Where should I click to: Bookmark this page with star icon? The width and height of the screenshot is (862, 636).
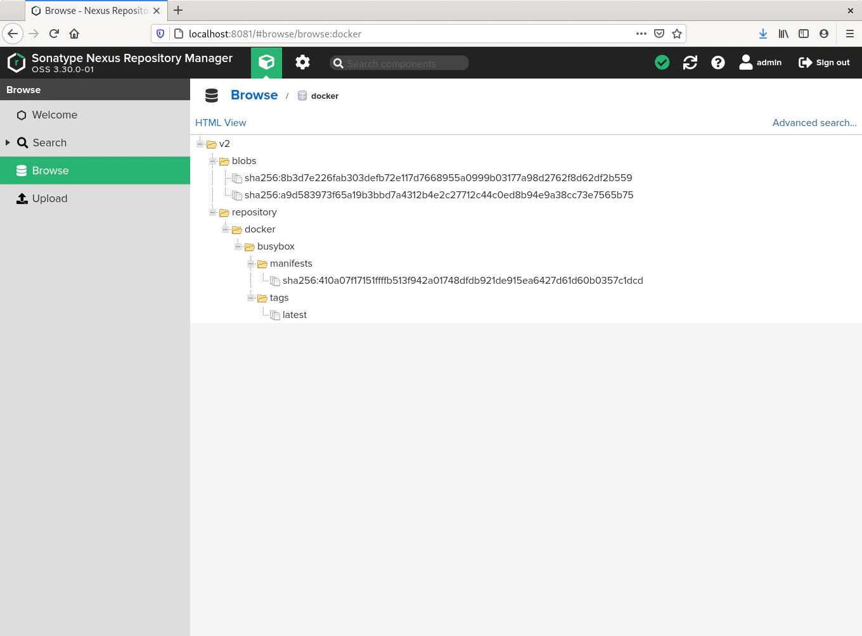pos(677,34)
